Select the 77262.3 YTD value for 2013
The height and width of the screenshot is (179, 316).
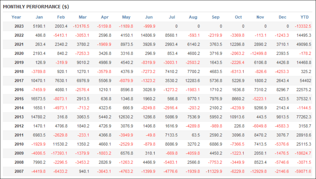[x=304, y=117]
